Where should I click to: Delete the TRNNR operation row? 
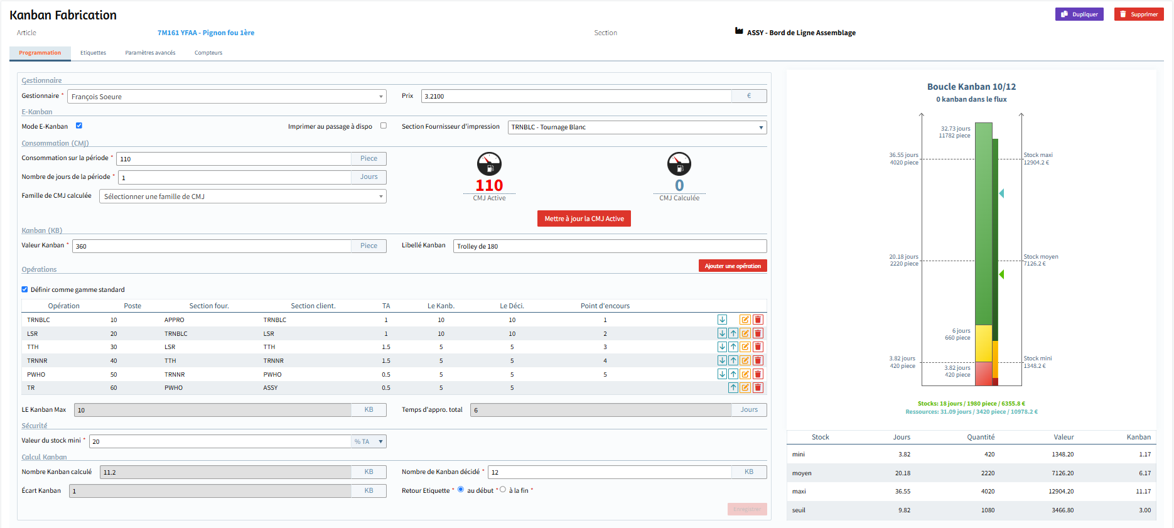[x=758, y=360]
